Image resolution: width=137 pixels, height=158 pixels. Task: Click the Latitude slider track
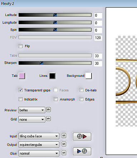55,15
